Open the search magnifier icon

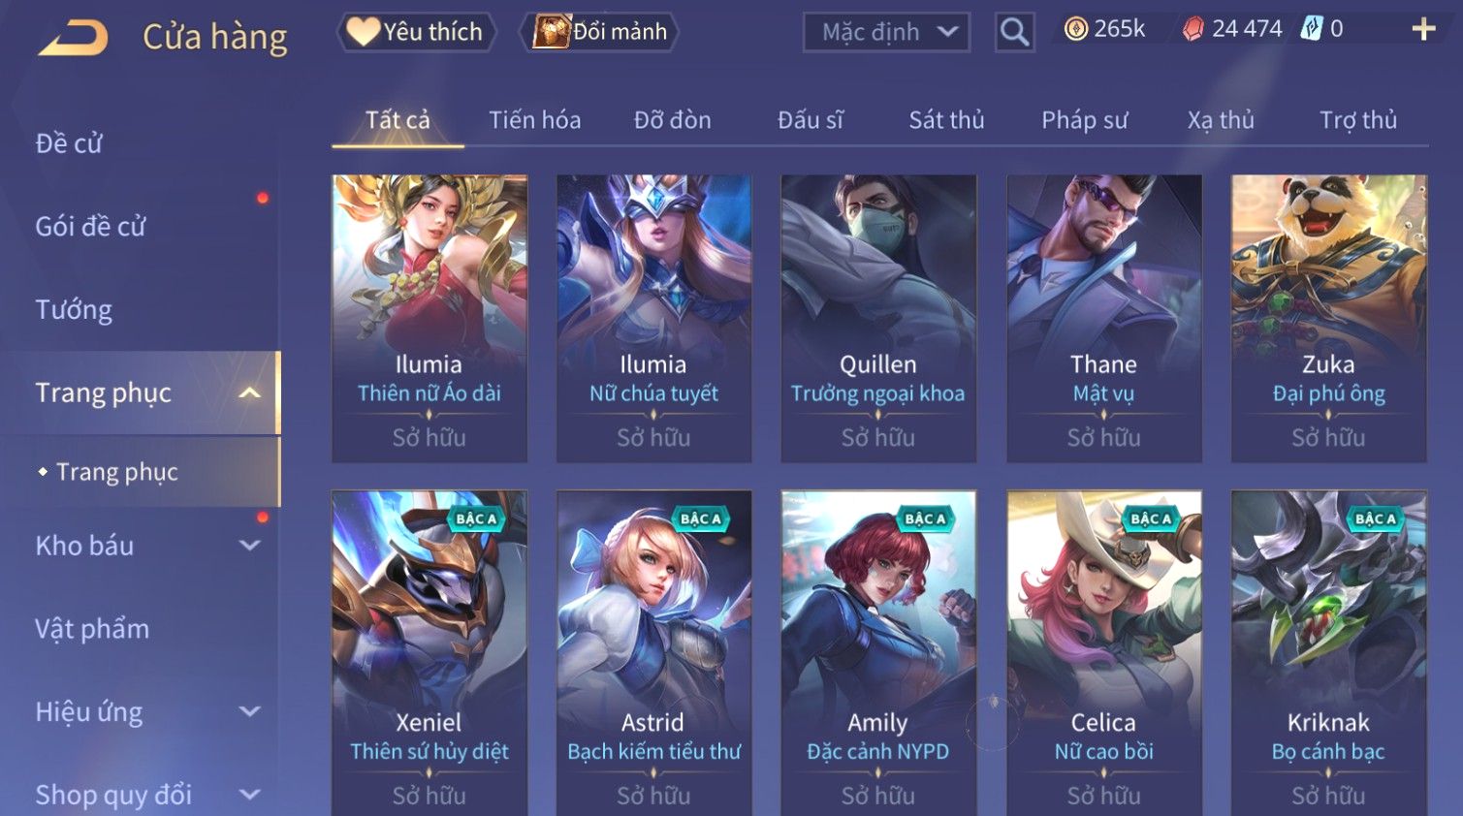[x=1014, y=32]
